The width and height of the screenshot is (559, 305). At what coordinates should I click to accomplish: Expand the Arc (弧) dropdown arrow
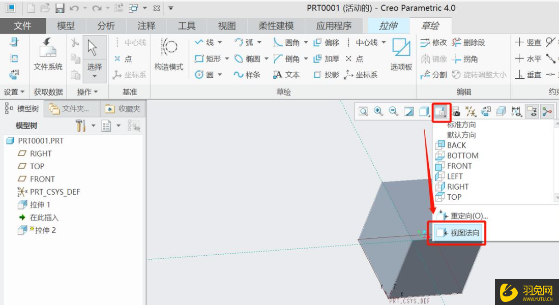click(259, 42)
